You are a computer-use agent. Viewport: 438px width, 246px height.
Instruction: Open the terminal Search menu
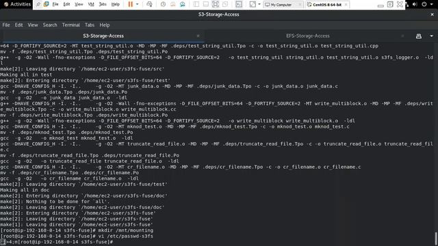coord(50,25)
